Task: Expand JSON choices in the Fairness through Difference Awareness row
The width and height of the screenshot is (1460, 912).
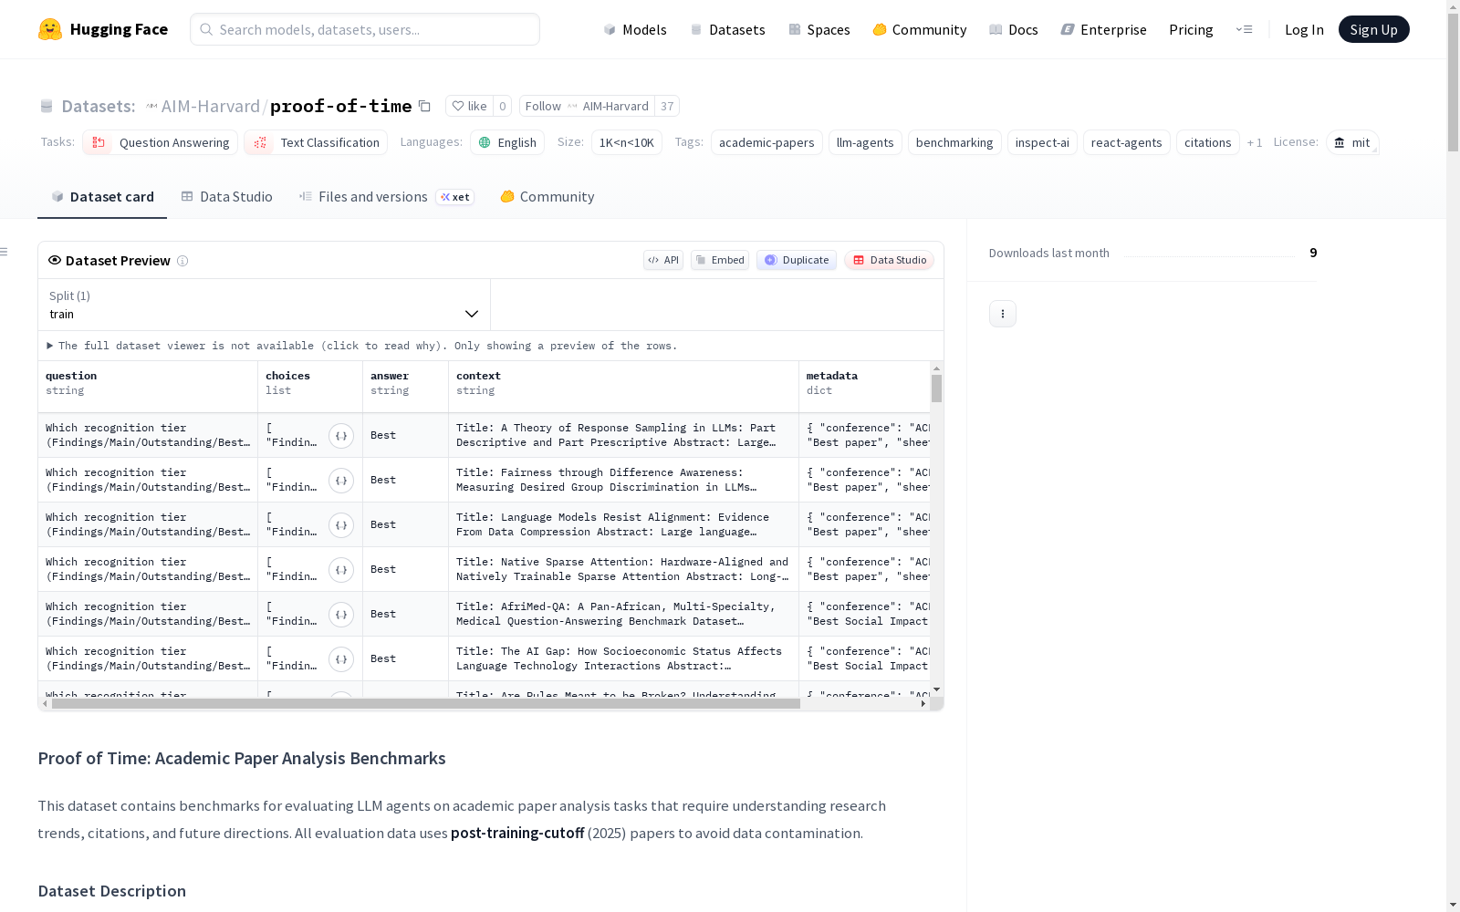Action: tap(341, 481)
